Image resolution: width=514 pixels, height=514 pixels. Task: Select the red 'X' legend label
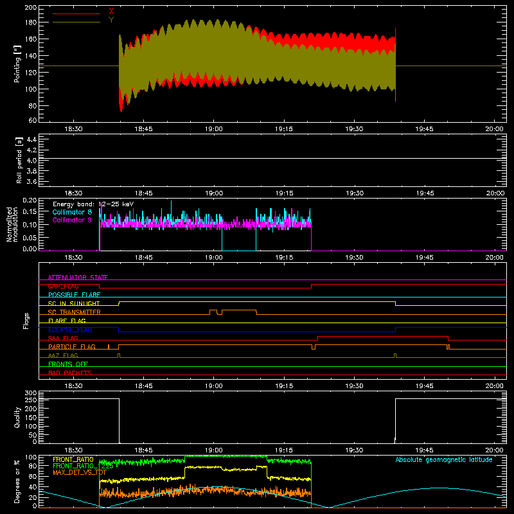point(111,12)
